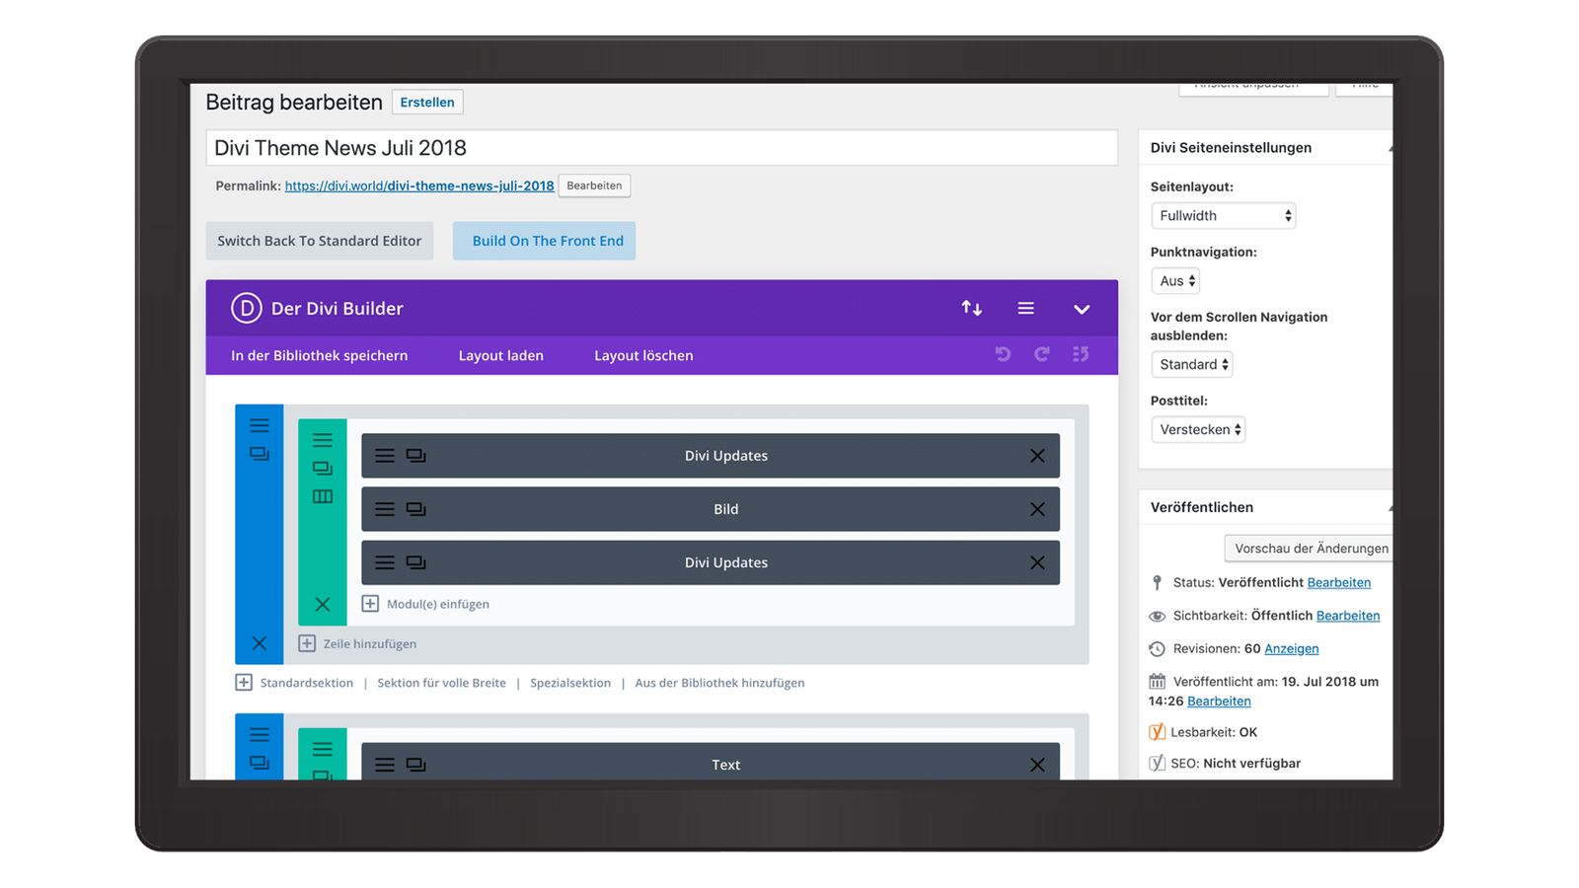This screenshot has height=888, width=1579.
Task: Open settings of Bild module
Action: coord(385,509)
